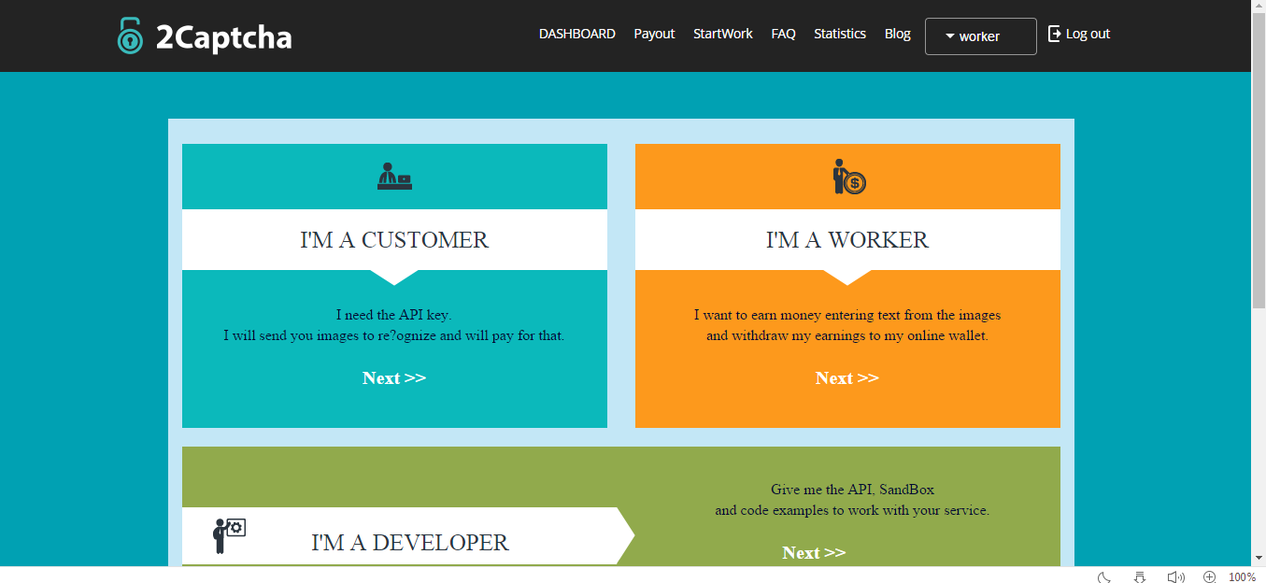Mute page sound via speaker icon

pyautogui.click(x=1175, y=576)
